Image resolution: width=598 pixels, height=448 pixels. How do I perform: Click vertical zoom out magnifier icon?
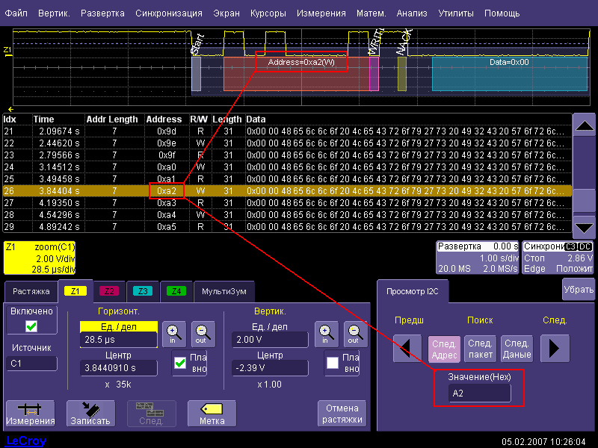tap(353, 333)
